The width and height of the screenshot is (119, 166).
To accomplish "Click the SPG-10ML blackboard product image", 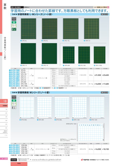I will (99, 55).
